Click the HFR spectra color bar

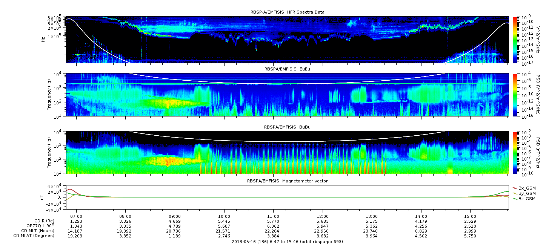coord(515,40)
